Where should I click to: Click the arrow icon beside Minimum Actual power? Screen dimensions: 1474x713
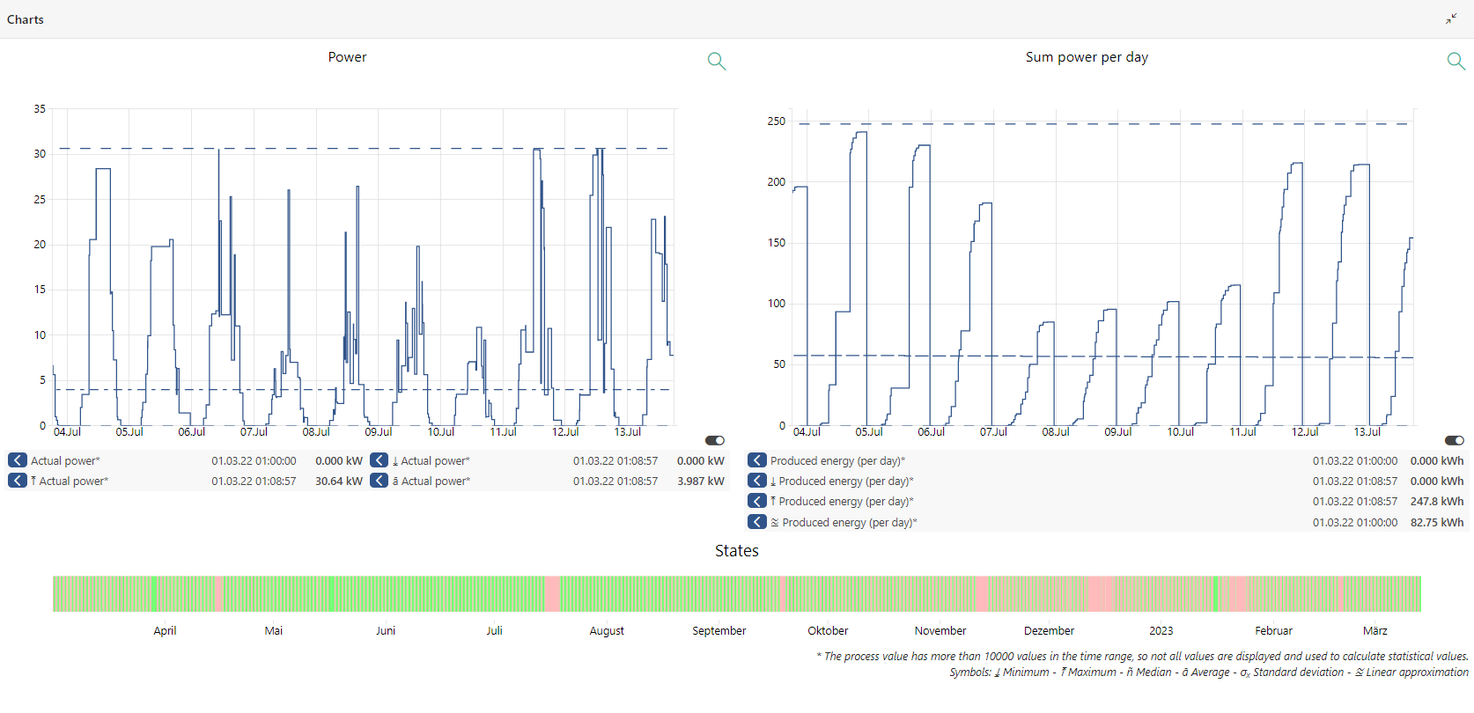[380, 460]
